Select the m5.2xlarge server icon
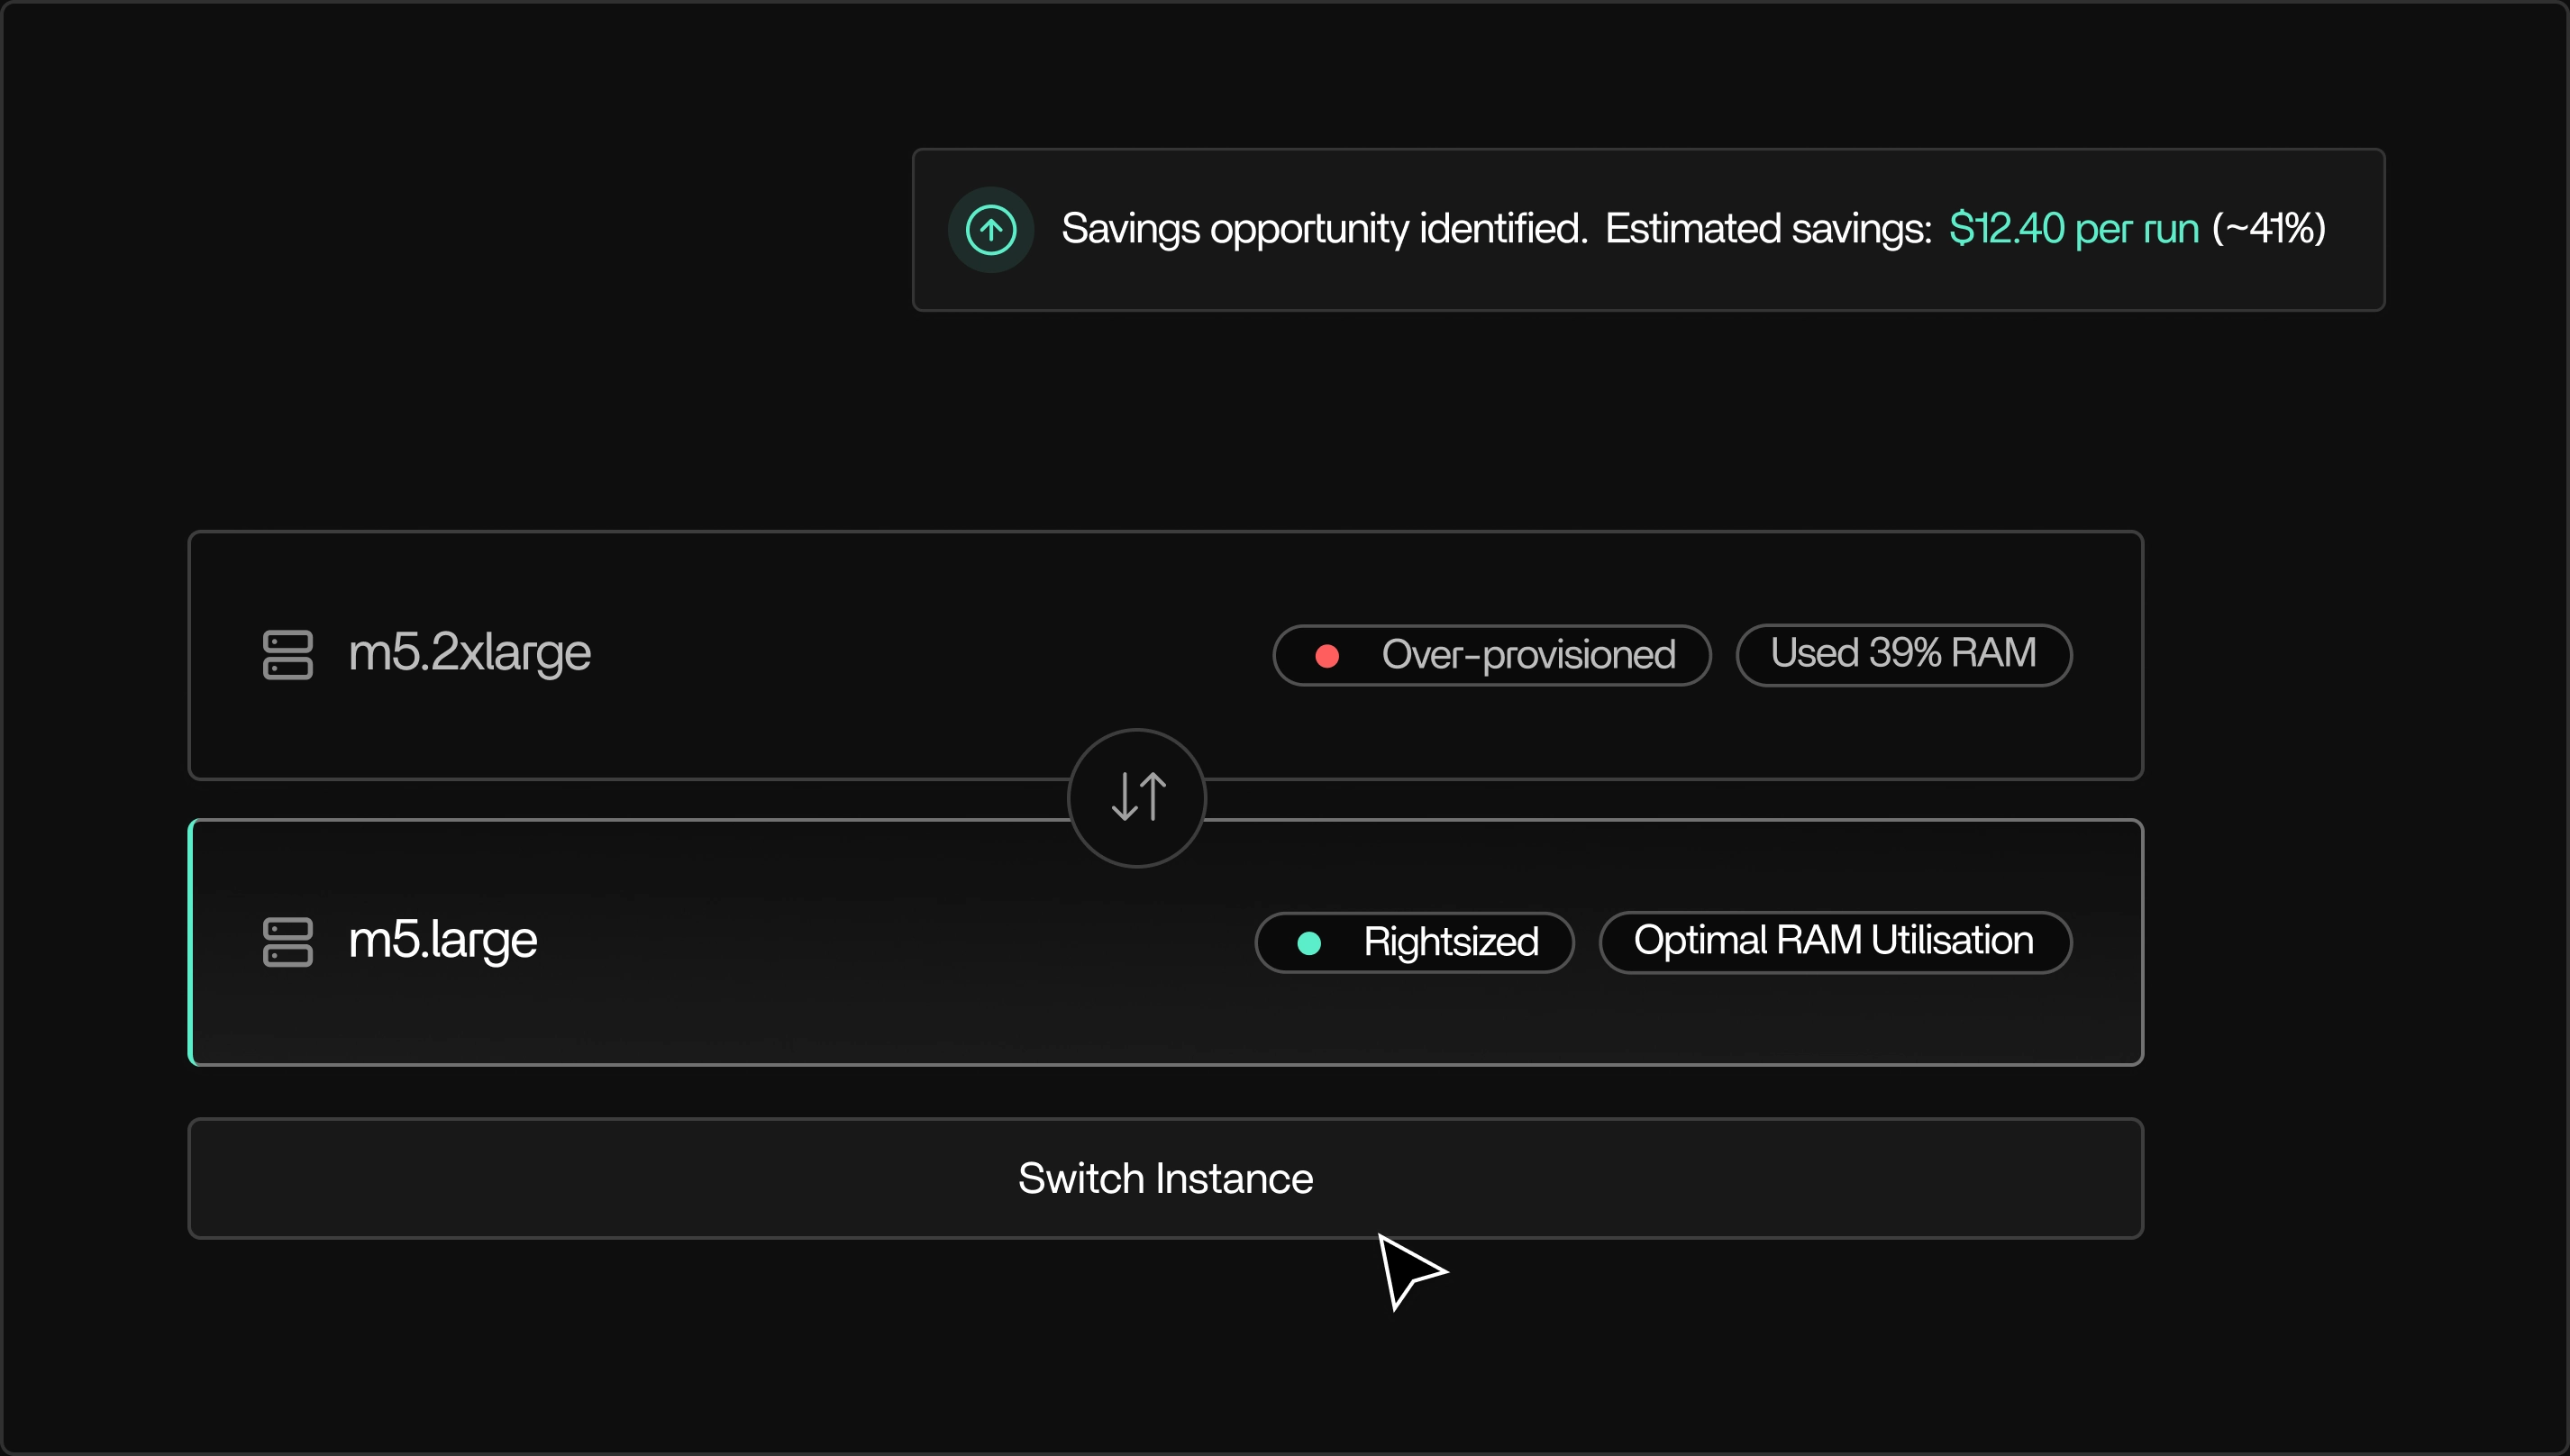The image size is (2570, 1456). (289, 654)
